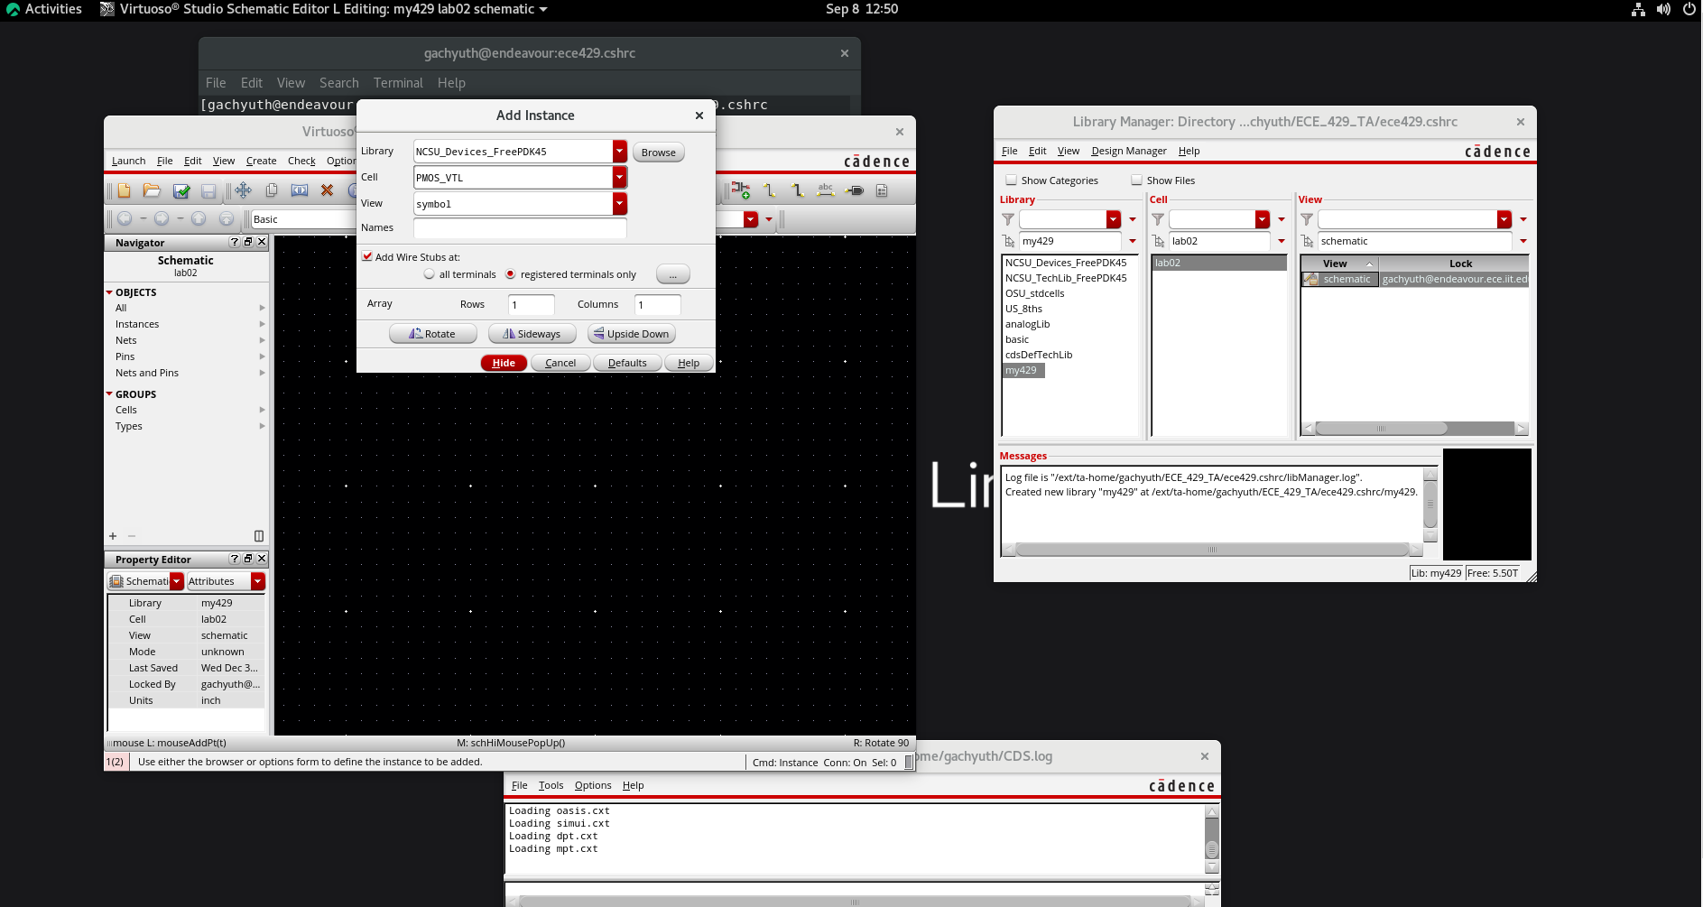The image size is (1703, 907).
Task: Open the Create menu in schematic editor
Action: coord(261,161)
